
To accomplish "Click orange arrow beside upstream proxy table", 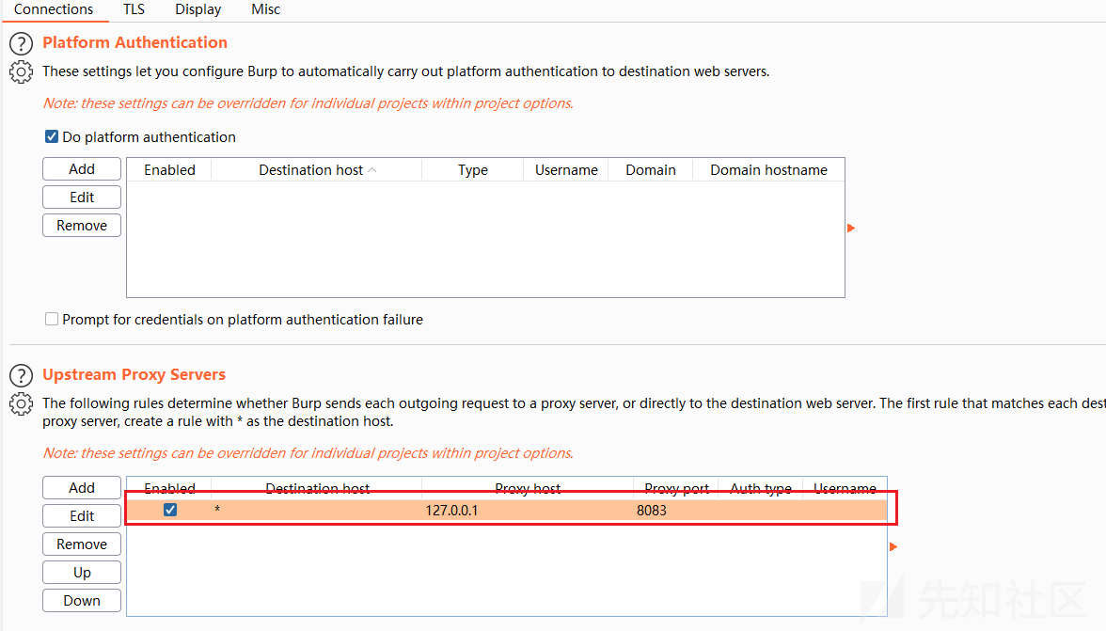I will pos(893,546).
